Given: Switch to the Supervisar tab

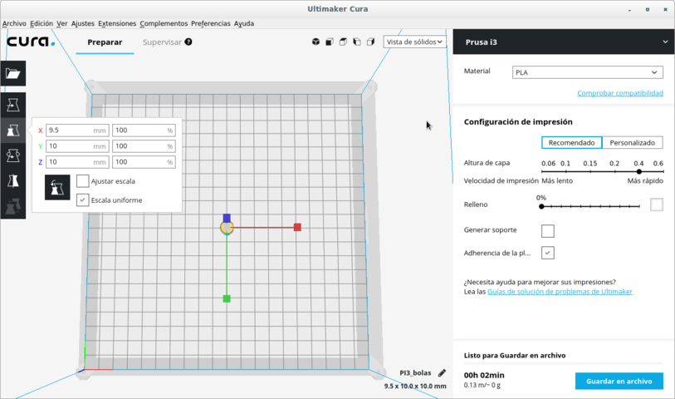Looking at the screenshot, I should (162, 42).
